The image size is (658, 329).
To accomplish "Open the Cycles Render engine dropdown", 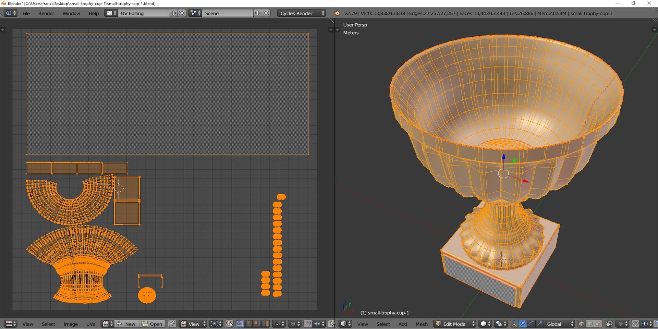I will pos(302,13).
